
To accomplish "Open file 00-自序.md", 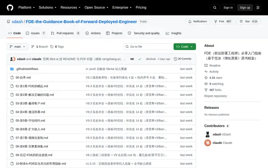I will 23,78.
